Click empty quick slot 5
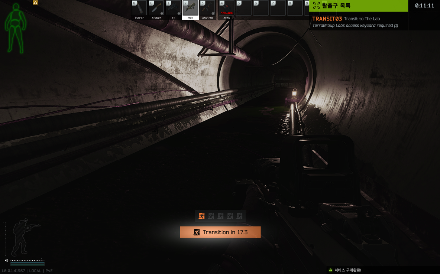 pyautogui.click(x=243, y=8)
